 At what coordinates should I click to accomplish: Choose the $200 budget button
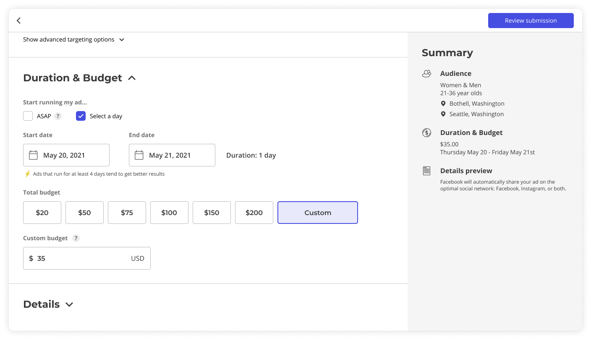254,213
